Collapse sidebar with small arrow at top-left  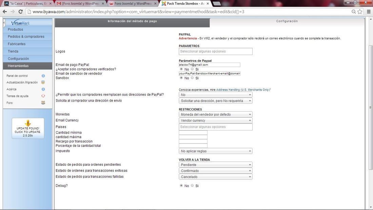tap(4, 23)
